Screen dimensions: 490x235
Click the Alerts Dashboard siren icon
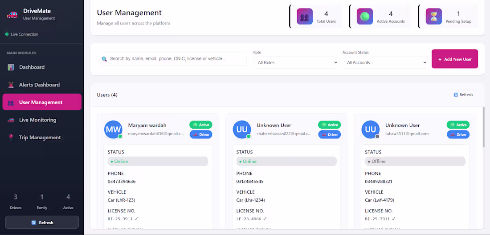click(11, 85)
